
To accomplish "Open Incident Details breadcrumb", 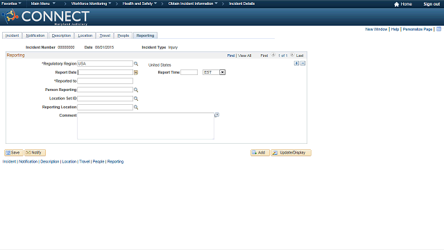I will coord(242,3).
